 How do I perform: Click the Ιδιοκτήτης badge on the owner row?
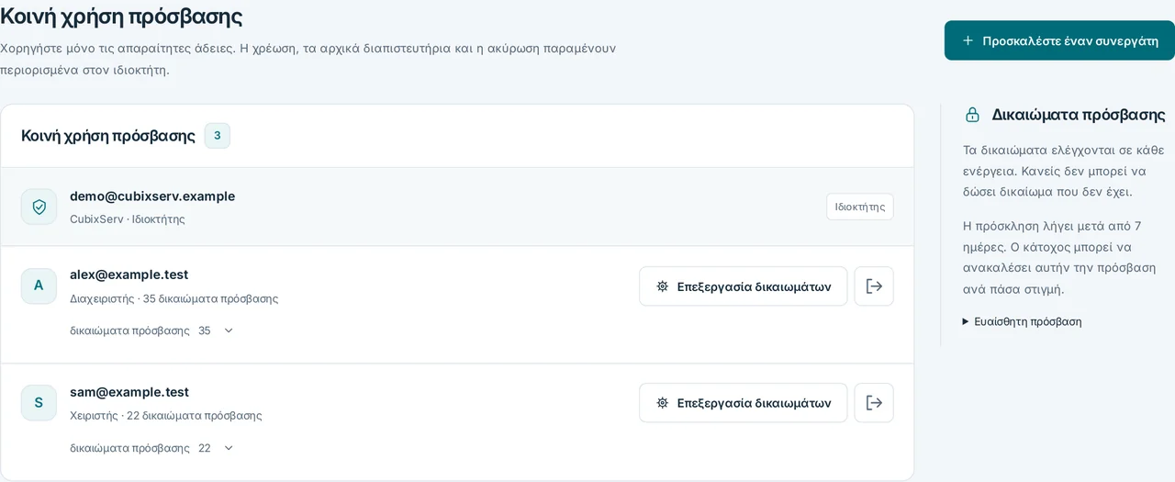tap(860, 207)
